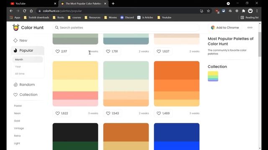Open Chrome's three-dot menu
Image resolution: width=268 pixels, height=150 pixels.
257,11
